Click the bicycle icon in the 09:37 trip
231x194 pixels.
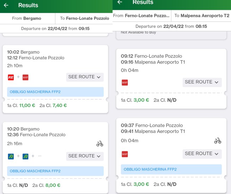point(218,141)
